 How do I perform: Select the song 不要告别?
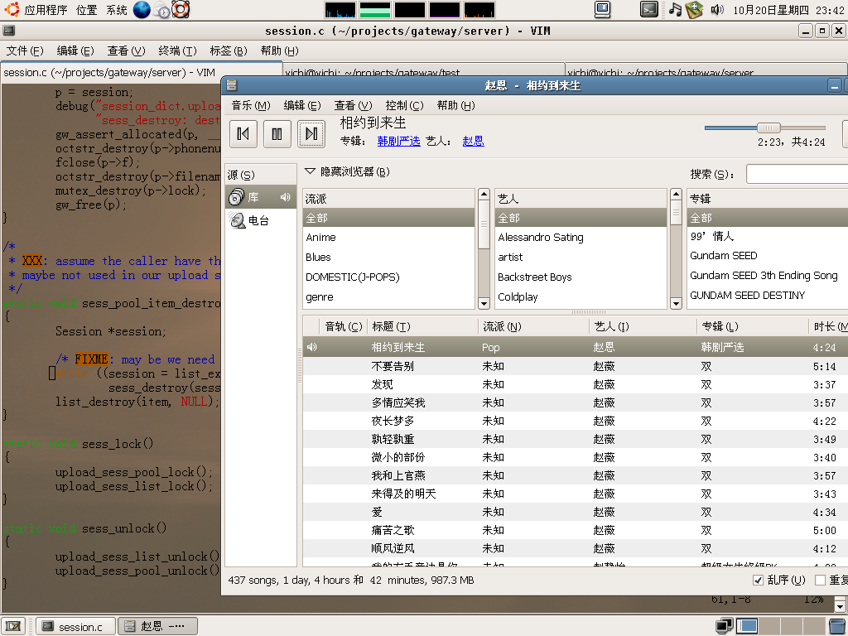pos(576,366)
